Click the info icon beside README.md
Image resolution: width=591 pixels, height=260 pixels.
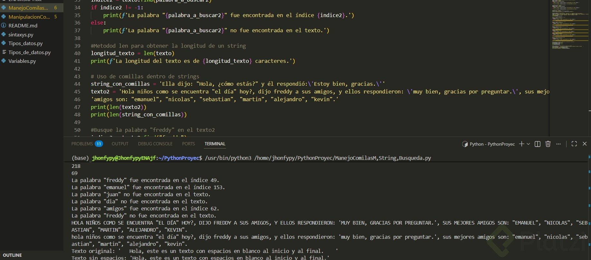4,25
